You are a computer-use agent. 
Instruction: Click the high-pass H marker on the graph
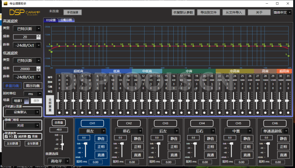(x=51, y=51)
